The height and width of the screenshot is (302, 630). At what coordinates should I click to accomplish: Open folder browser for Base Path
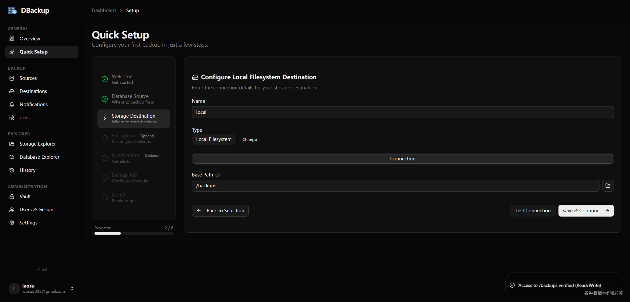coord(608,186)
